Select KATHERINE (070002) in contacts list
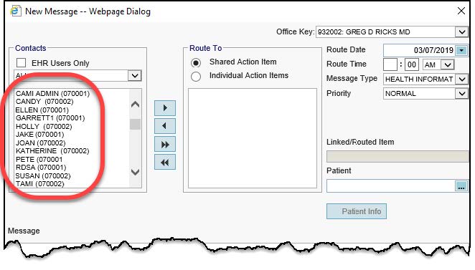This screenshot has width=475, height=270. pos(52,150)
